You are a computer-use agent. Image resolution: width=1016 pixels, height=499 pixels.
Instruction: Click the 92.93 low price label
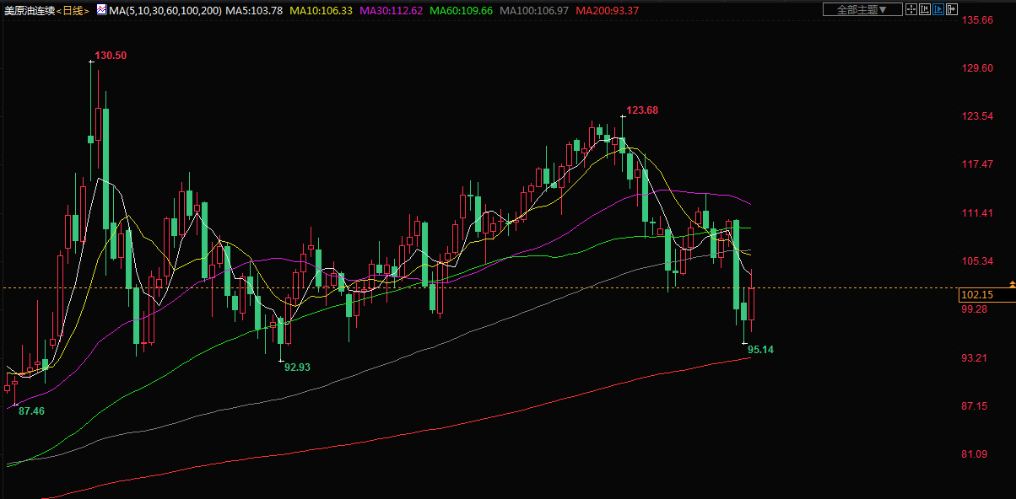click(297, 368)
